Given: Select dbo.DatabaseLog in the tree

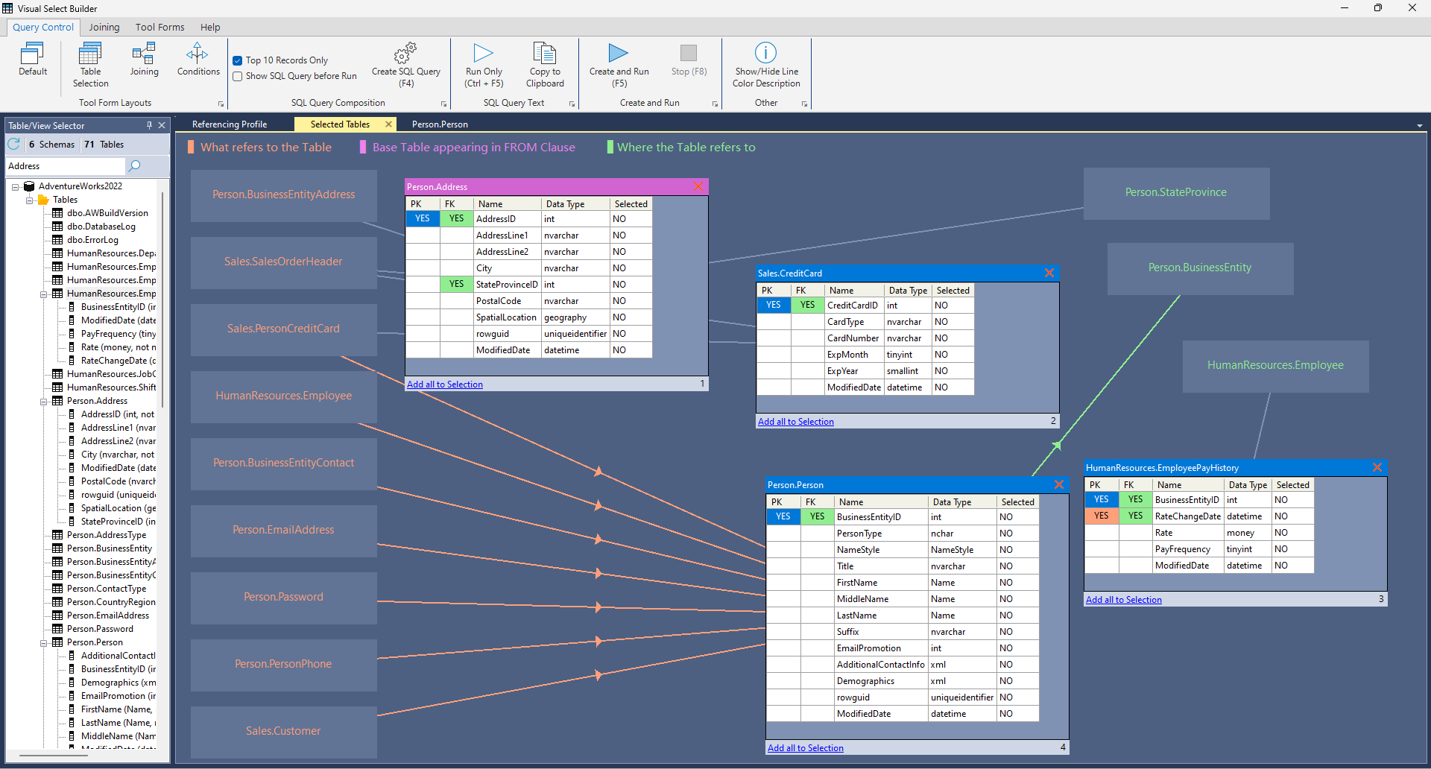Looking at the screenshot, I should 101,227.
